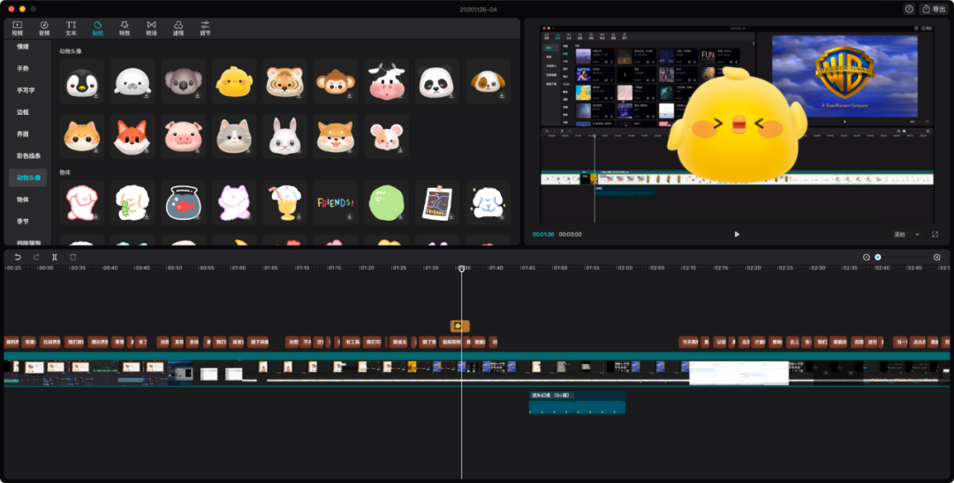The height and width of the screenshot is (483, 954).
Task: Select the chick sticker clip on timeline
Action: (x=460, y=326)
